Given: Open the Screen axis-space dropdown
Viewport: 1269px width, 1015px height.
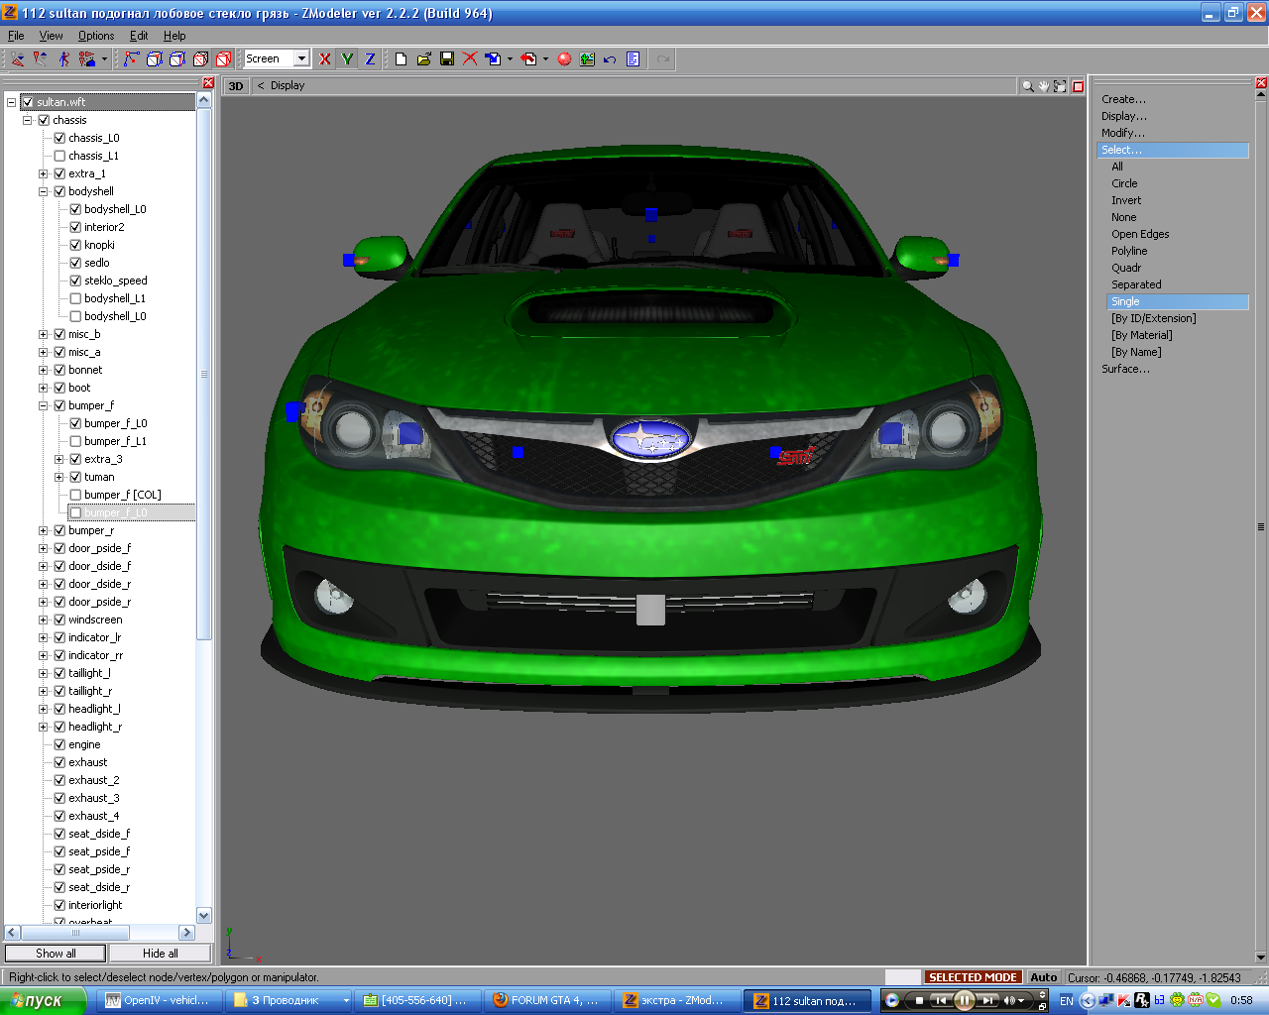Looking at the screenshot, I should pos(301,59).
